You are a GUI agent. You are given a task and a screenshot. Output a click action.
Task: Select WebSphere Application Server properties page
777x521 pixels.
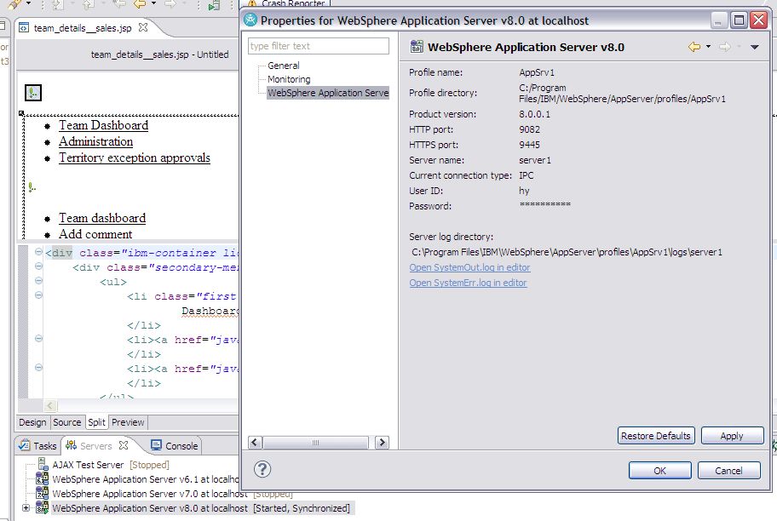[328, 93]
